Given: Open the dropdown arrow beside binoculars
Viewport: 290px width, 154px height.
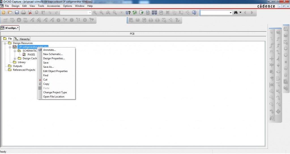Looking at the screenshot, I should pyautogui.click(x=240, y=12).
